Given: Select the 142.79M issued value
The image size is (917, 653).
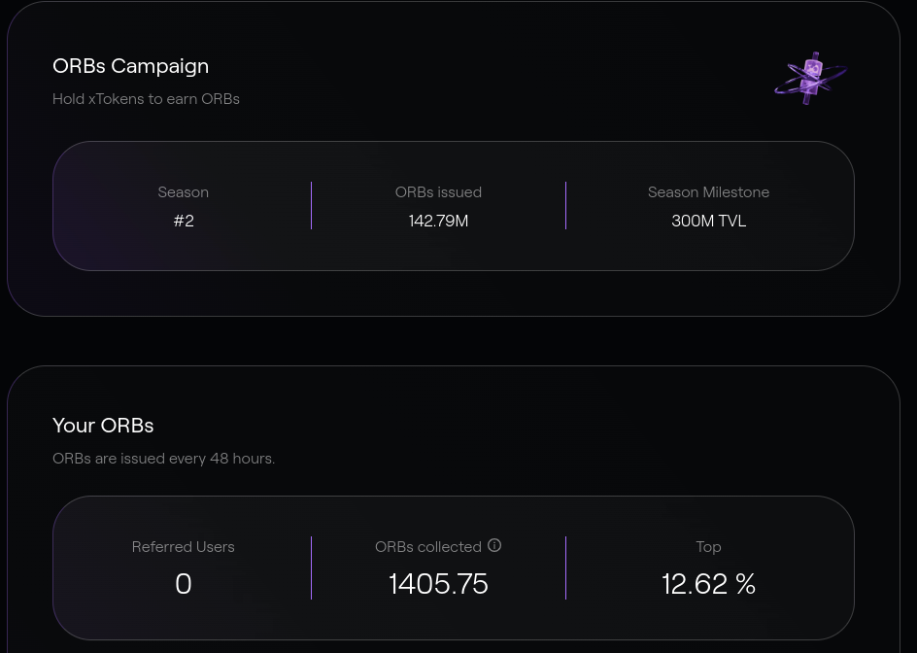Looking at the screenshot, I should [x=439, y=221].
